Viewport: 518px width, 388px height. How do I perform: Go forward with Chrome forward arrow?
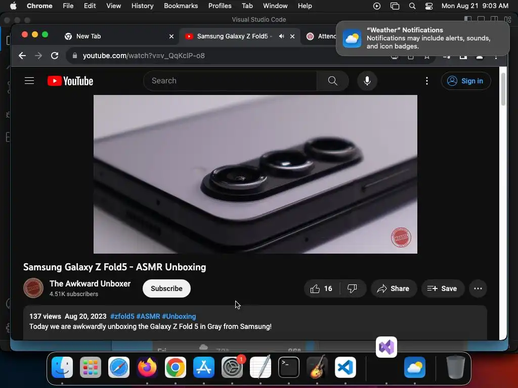38,56
